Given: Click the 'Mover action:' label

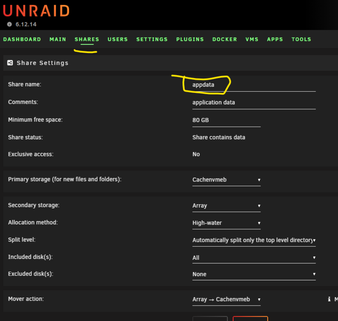Looking at the screenshot, I should (26, 299).
